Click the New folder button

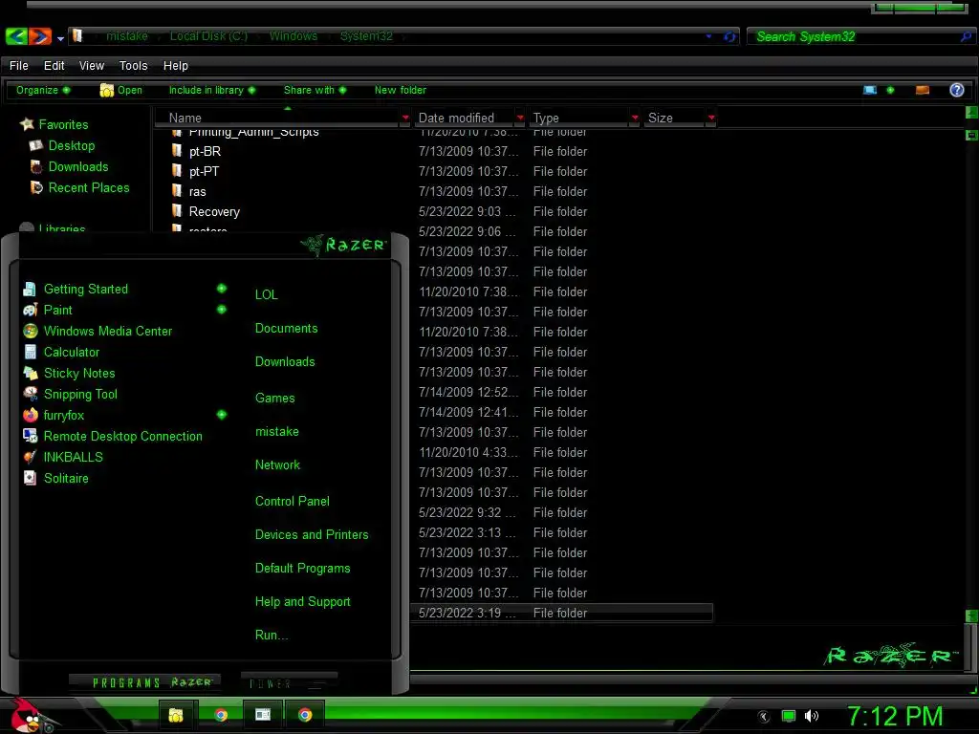coord(401,90)
